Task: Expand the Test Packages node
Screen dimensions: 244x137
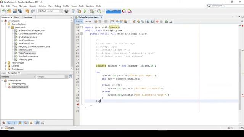Action: coord(6,62)
